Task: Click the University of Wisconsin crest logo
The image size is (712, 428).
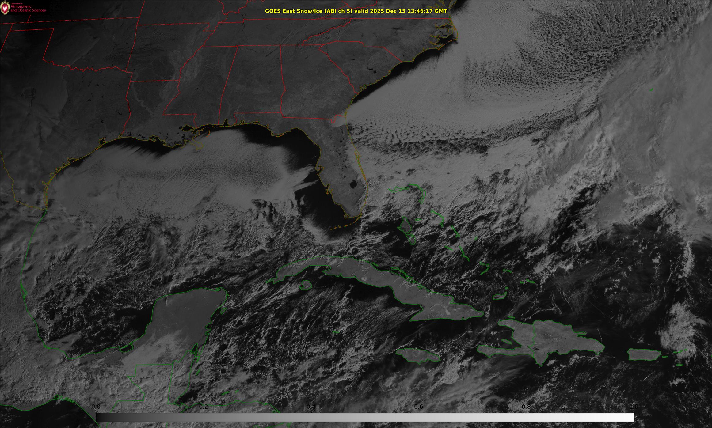Action: pyautogui.click(x=5, y=8)
